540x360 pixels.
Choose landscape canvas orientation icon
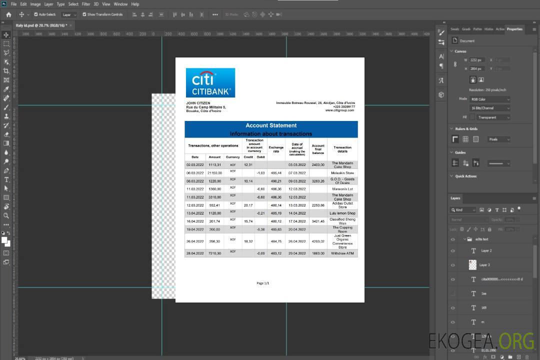pos(481,80)
